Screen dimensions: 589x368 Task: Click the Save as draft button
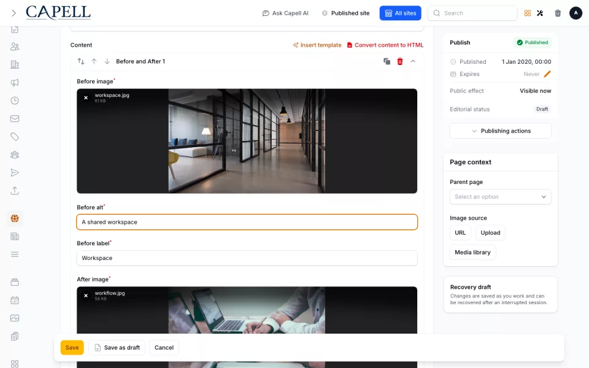117,348
